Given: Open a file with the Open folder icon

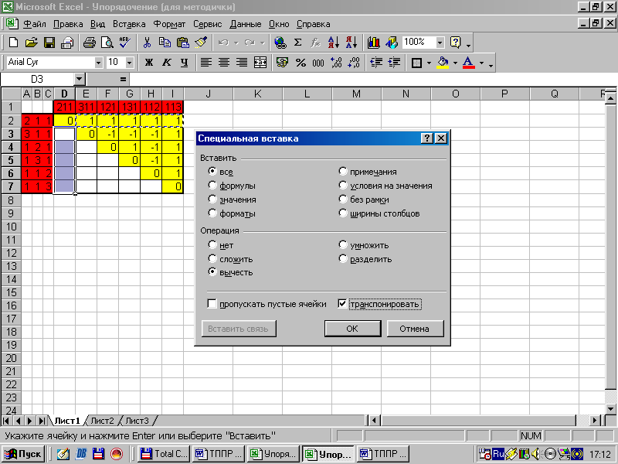Looking at the screenshot, I should click(31, 43).
